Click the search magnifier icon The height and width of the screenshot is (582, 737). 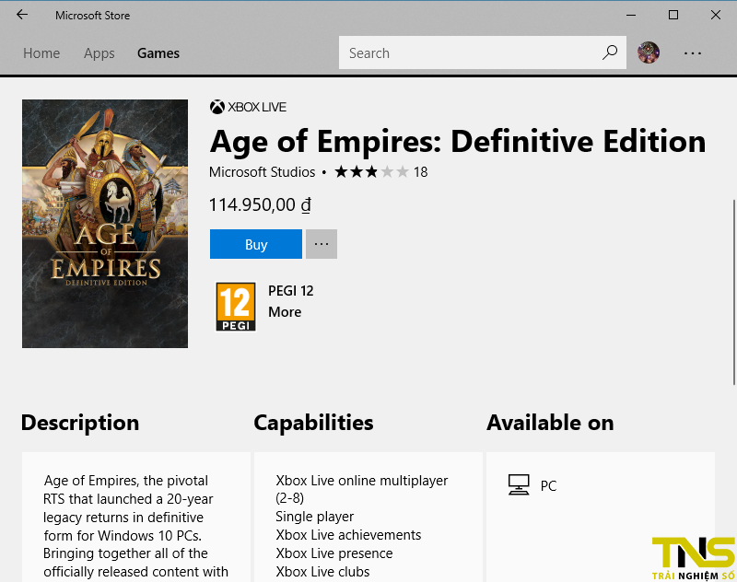pyautogui.click(x=610, y=52)
